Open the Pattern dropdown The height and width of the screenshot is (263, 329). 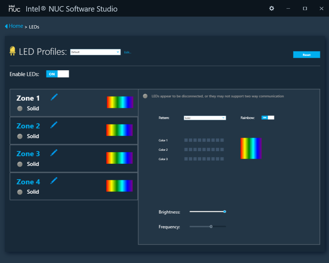[x=205, y=118]
